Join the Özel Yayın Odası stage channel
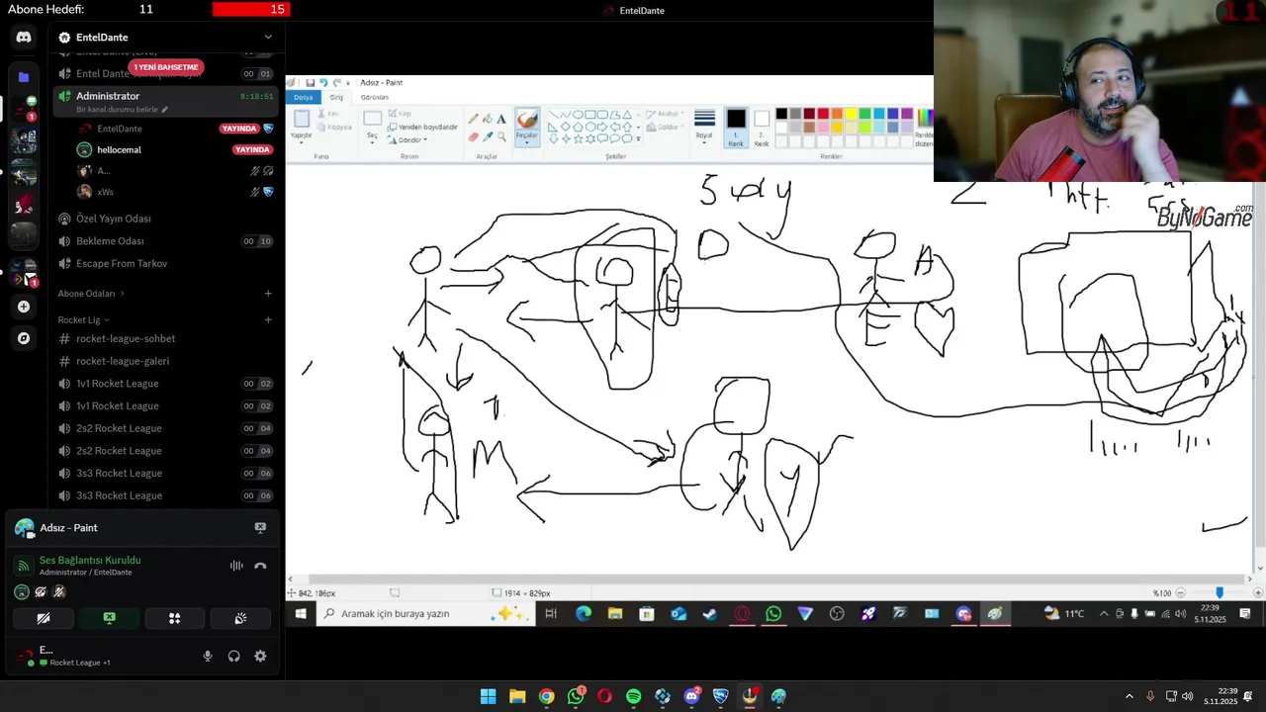 [x=166, y=219]
